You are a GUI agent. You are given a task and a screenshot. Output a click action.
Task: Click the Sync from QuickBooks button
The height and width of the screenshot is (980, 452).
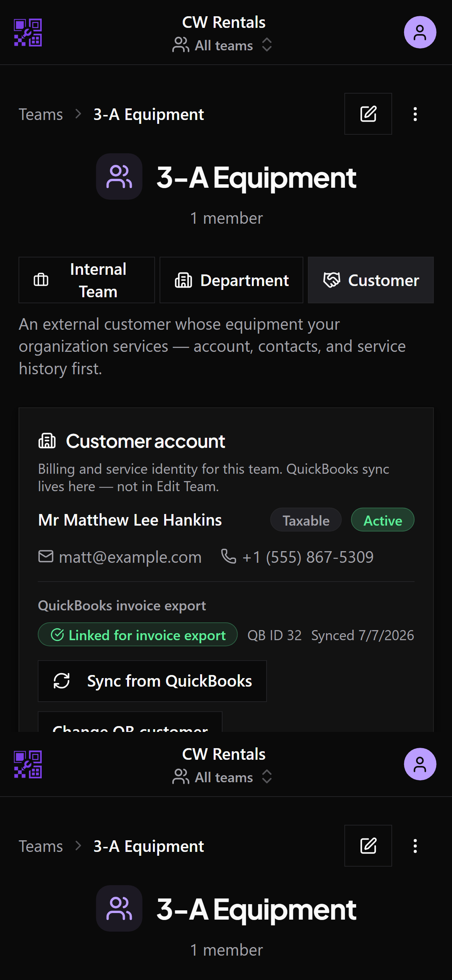coord(152,681)
